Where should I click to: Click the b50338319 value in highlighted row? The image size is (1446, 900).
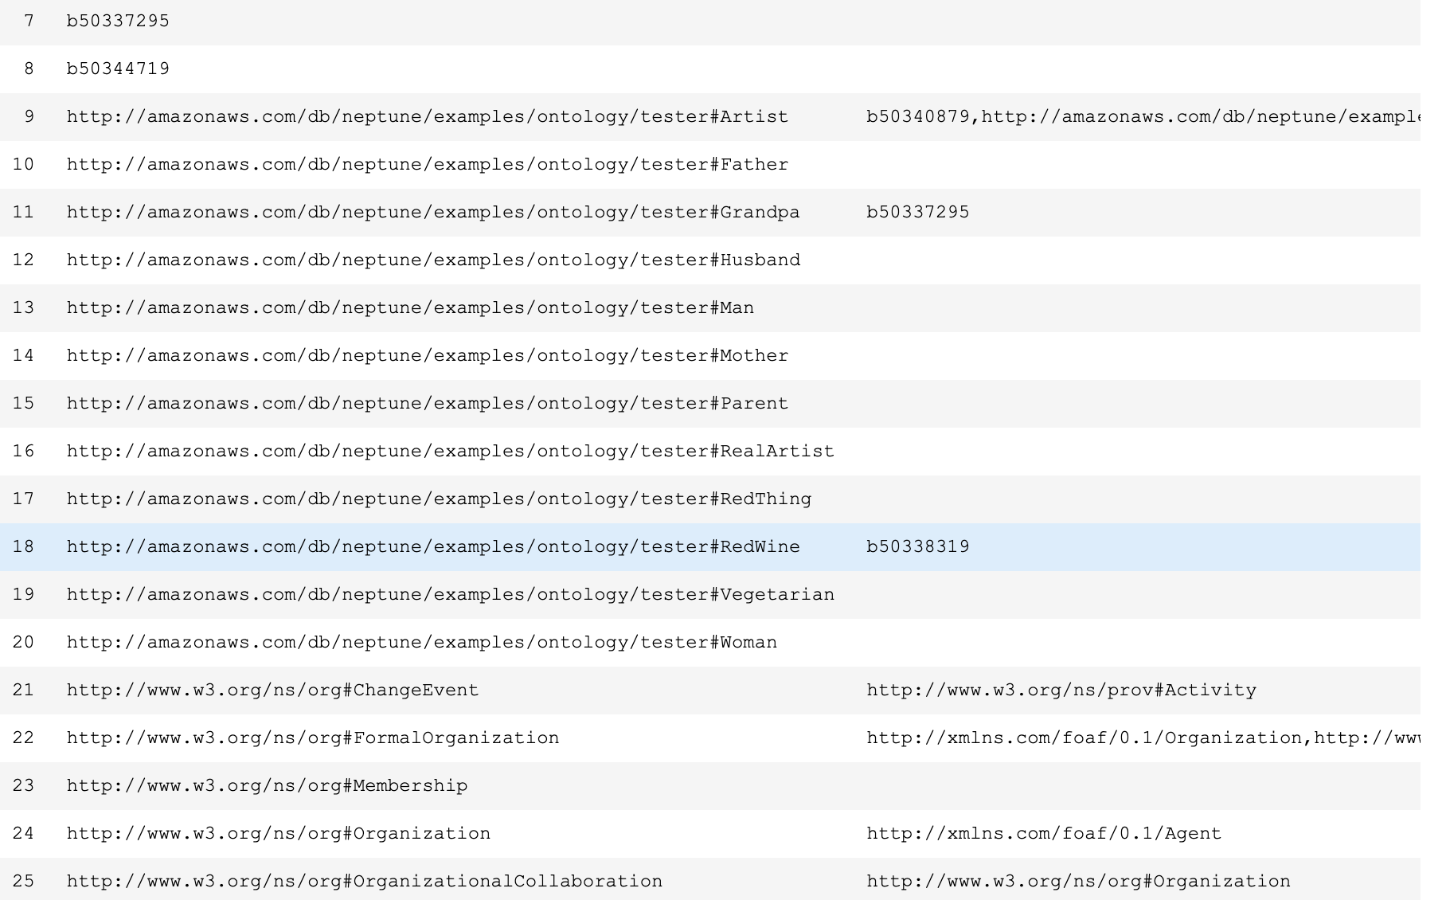tap(917, 546)
